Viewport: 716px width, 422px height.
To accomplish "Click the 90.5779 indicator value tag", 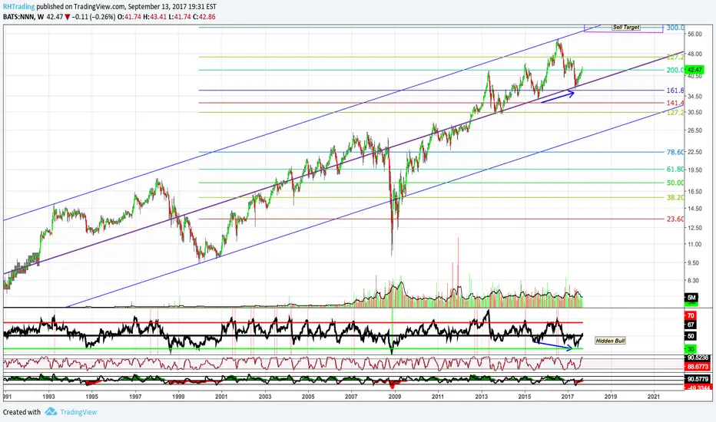I will pyautogui.click(x=698, y=379).
